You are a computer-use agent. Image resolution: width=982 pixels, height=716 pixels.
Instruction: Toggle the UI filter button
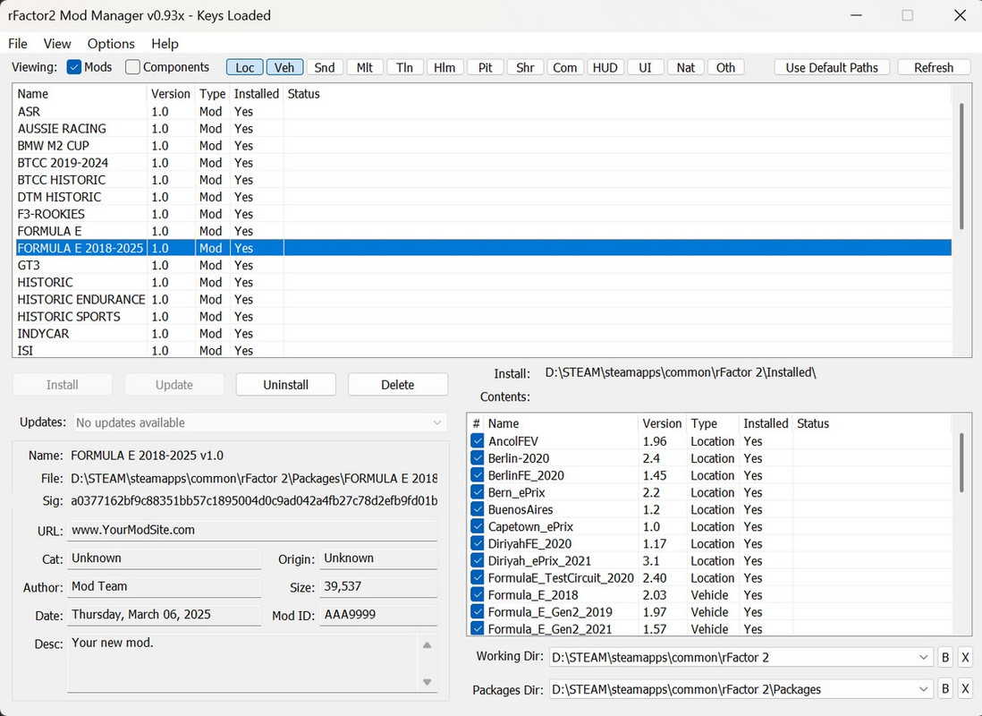(645, 68)
